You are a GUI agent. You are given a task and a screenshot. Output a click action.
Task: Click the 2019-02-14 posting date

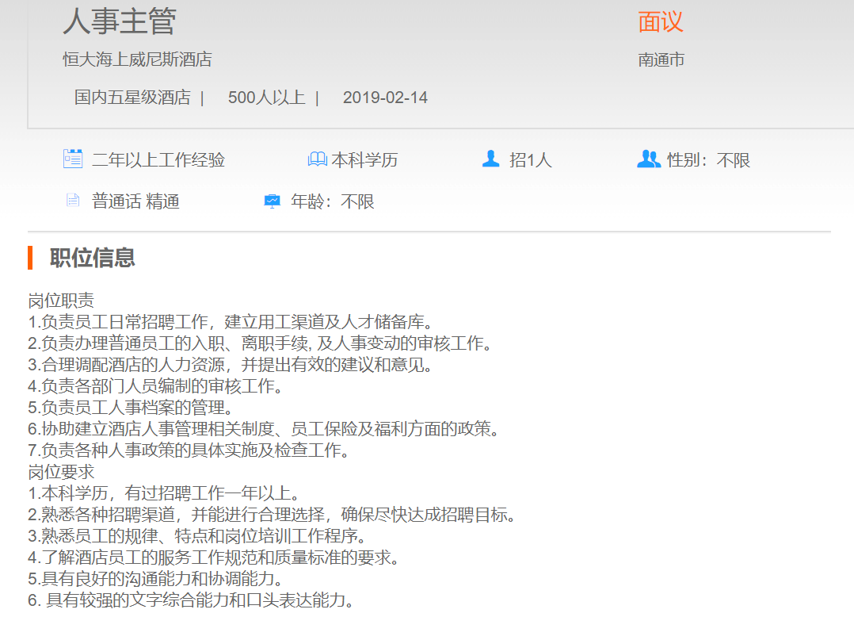385,98
